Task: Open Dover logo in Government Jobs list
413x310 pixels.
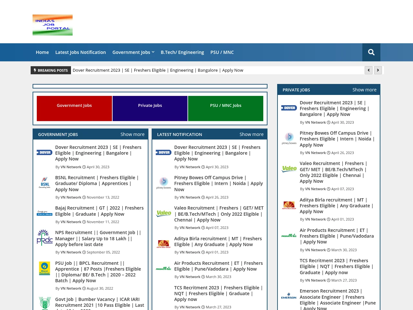Action: tap(45, 152)
